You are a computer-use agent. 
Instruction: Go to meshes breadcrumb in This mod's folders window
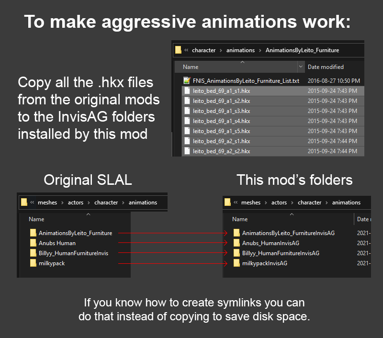(x=251, y=203)
